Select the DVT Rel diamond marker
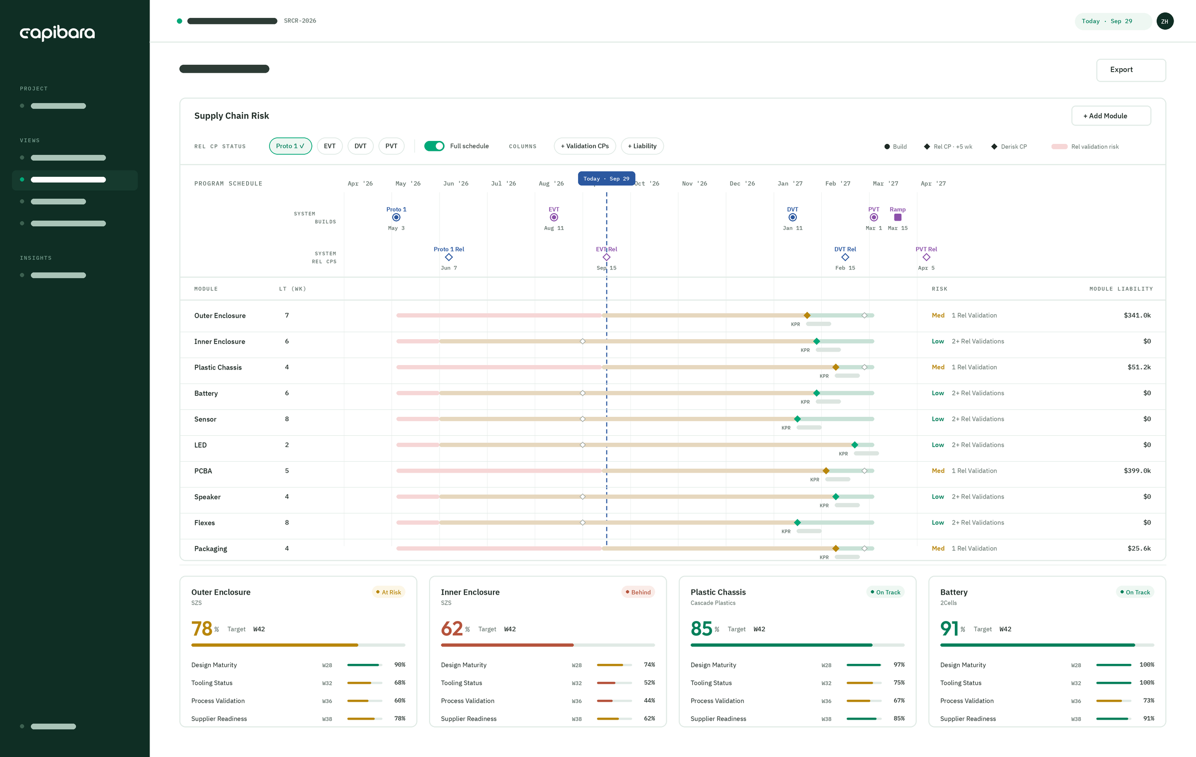Screen dimensions: 1196x757 coord(845,257)
